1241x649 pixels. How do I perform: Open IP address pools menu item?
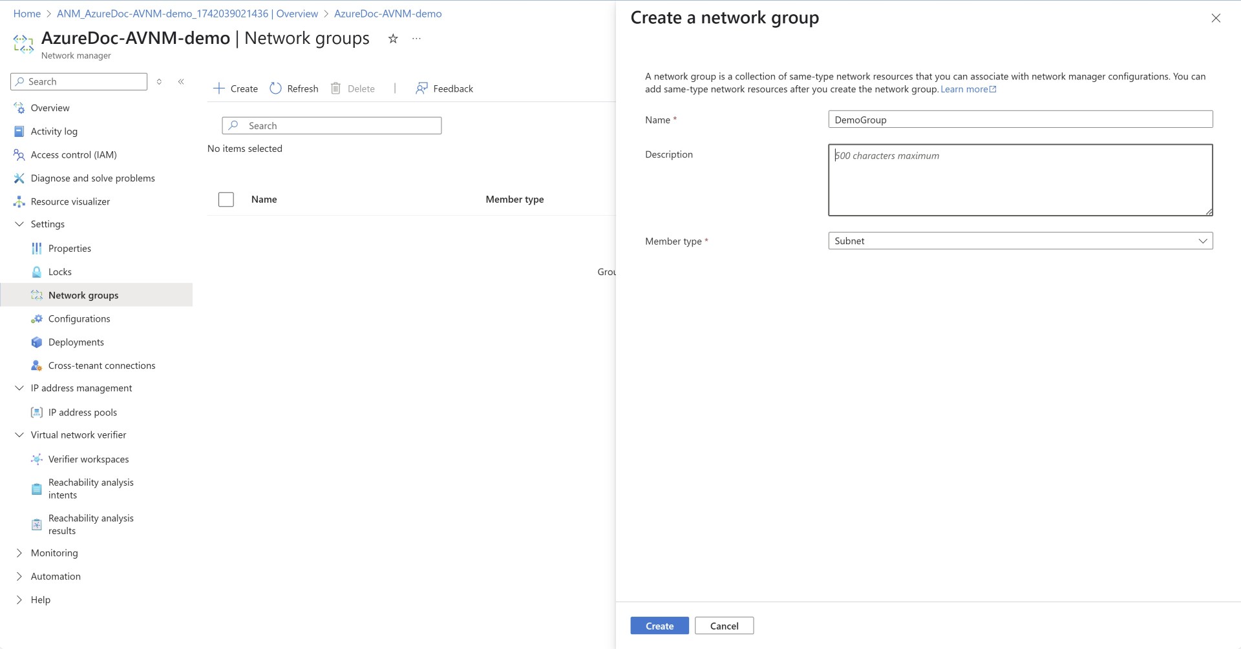point(83,412)
